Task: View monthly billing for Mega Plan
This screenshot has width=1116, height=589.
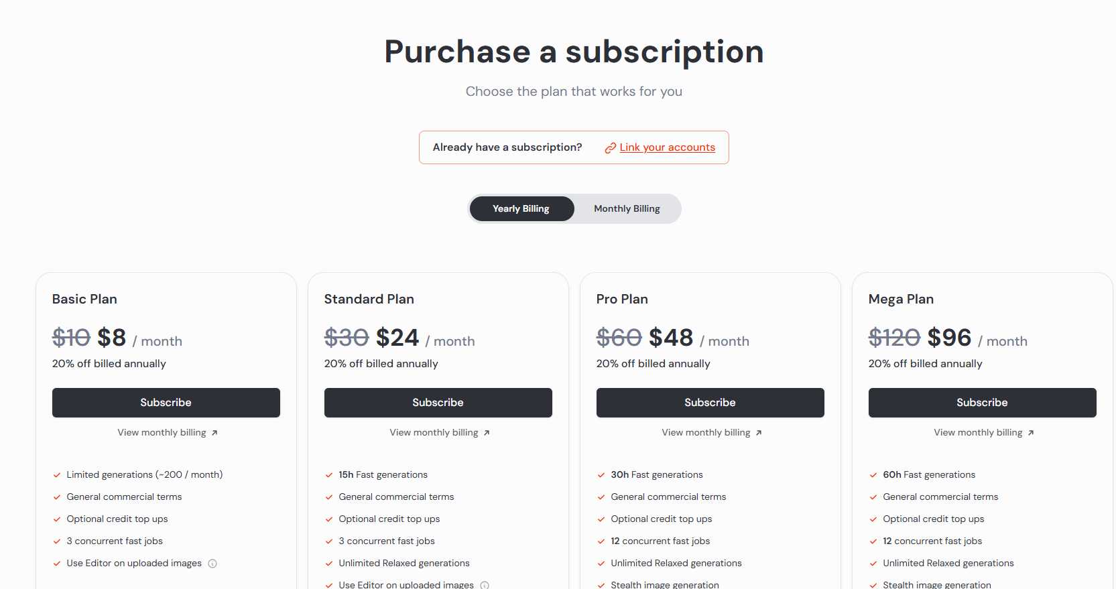Action: tap(978, 433)
